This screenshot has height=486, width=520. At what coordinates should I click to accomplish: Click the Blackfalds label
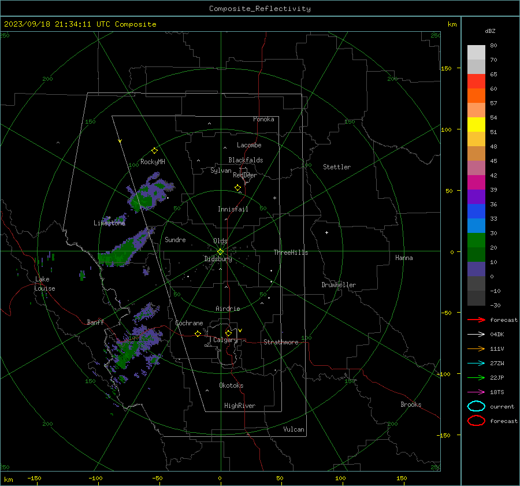246,160
